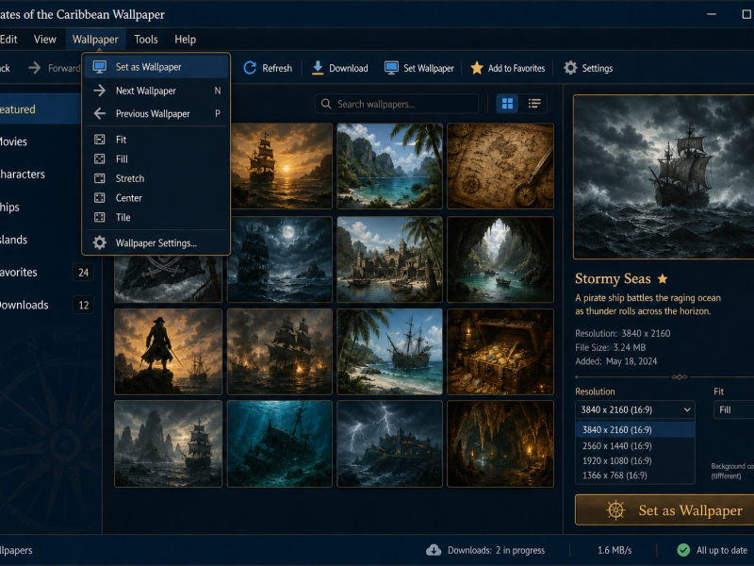Click the Refresh toolbar label
754x566 pixels.
277,68
